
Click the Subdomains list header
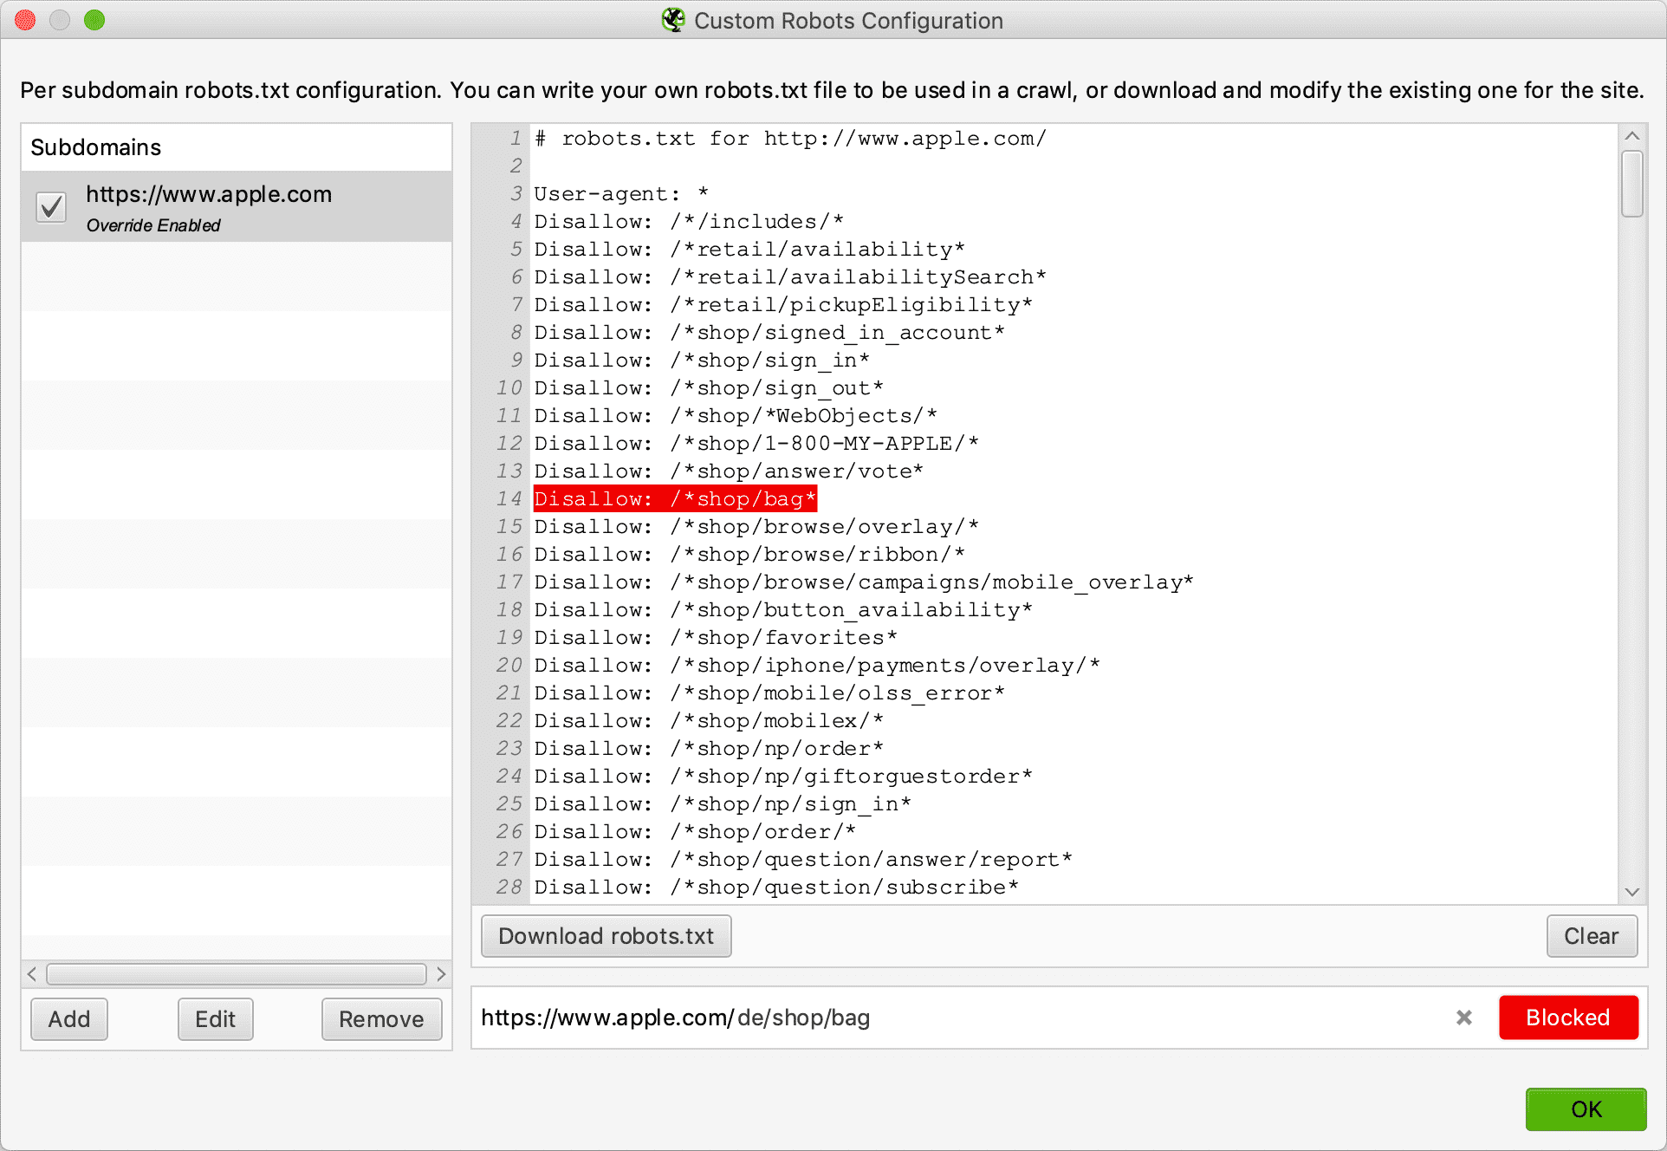pyautogui.click(x=237, y=147)
